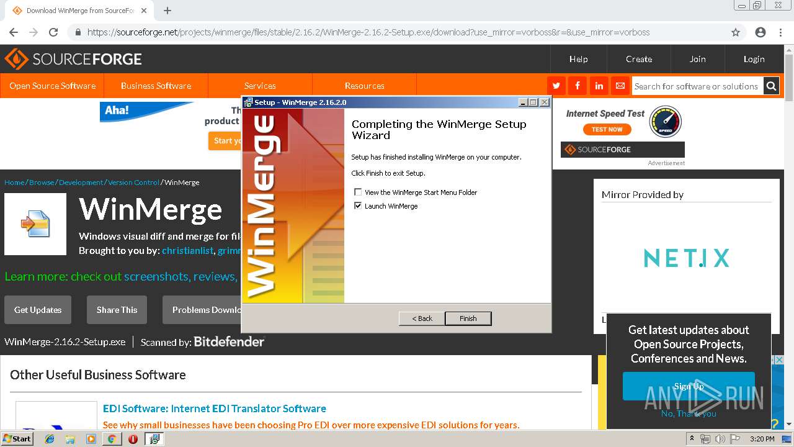This screenshot has width=794, height=447.
Task: Click the Chrome address bar URL
Action: click(x=368, y=32)
